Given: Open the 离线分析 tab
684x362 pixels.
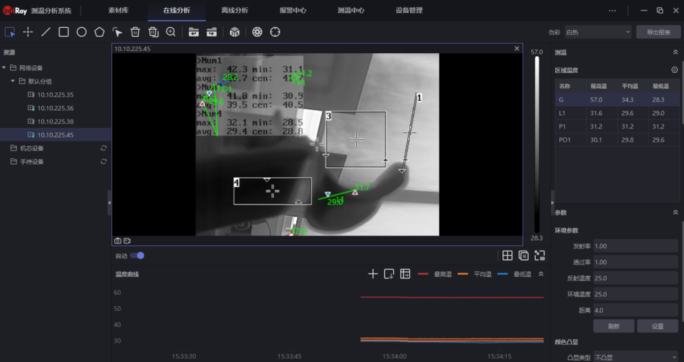Looking at the screenshot, I should point(234,11).
